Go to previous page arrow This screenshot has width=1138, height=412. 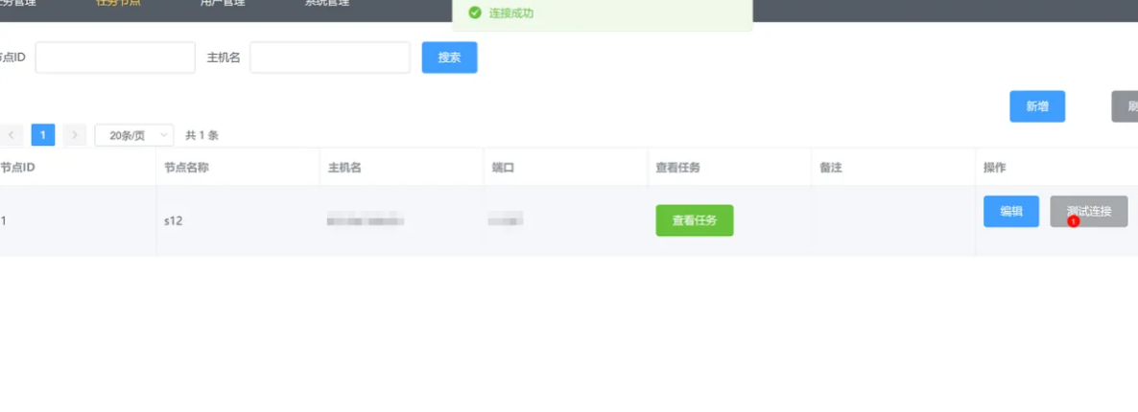[12, 135]
